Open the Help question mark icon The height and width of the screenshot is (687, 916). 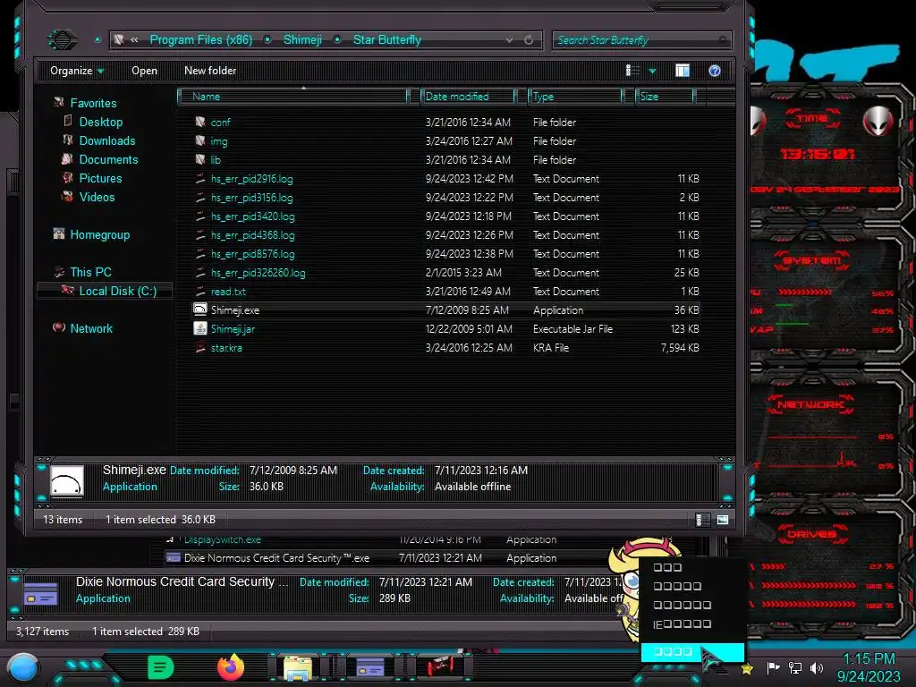pyautogui.click(x=715, y=71)
